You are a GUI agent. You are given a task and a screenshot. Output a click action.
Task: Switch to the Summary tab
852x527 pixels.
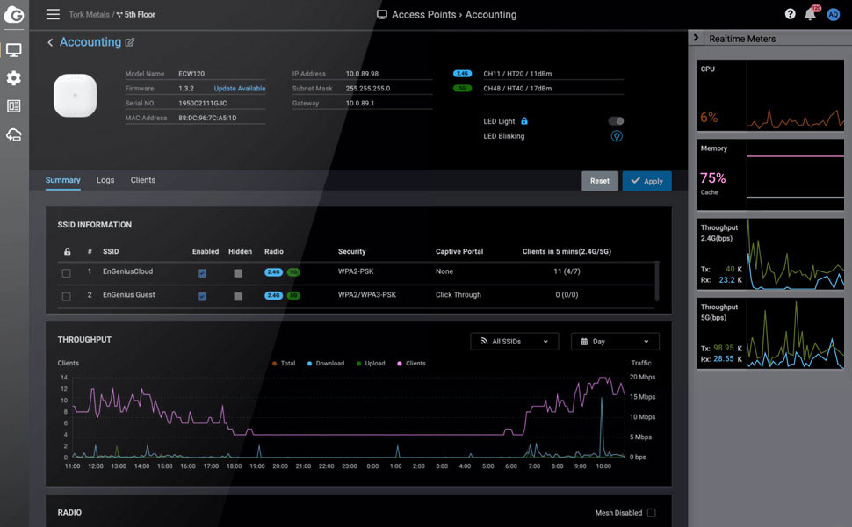coord(63,180)
